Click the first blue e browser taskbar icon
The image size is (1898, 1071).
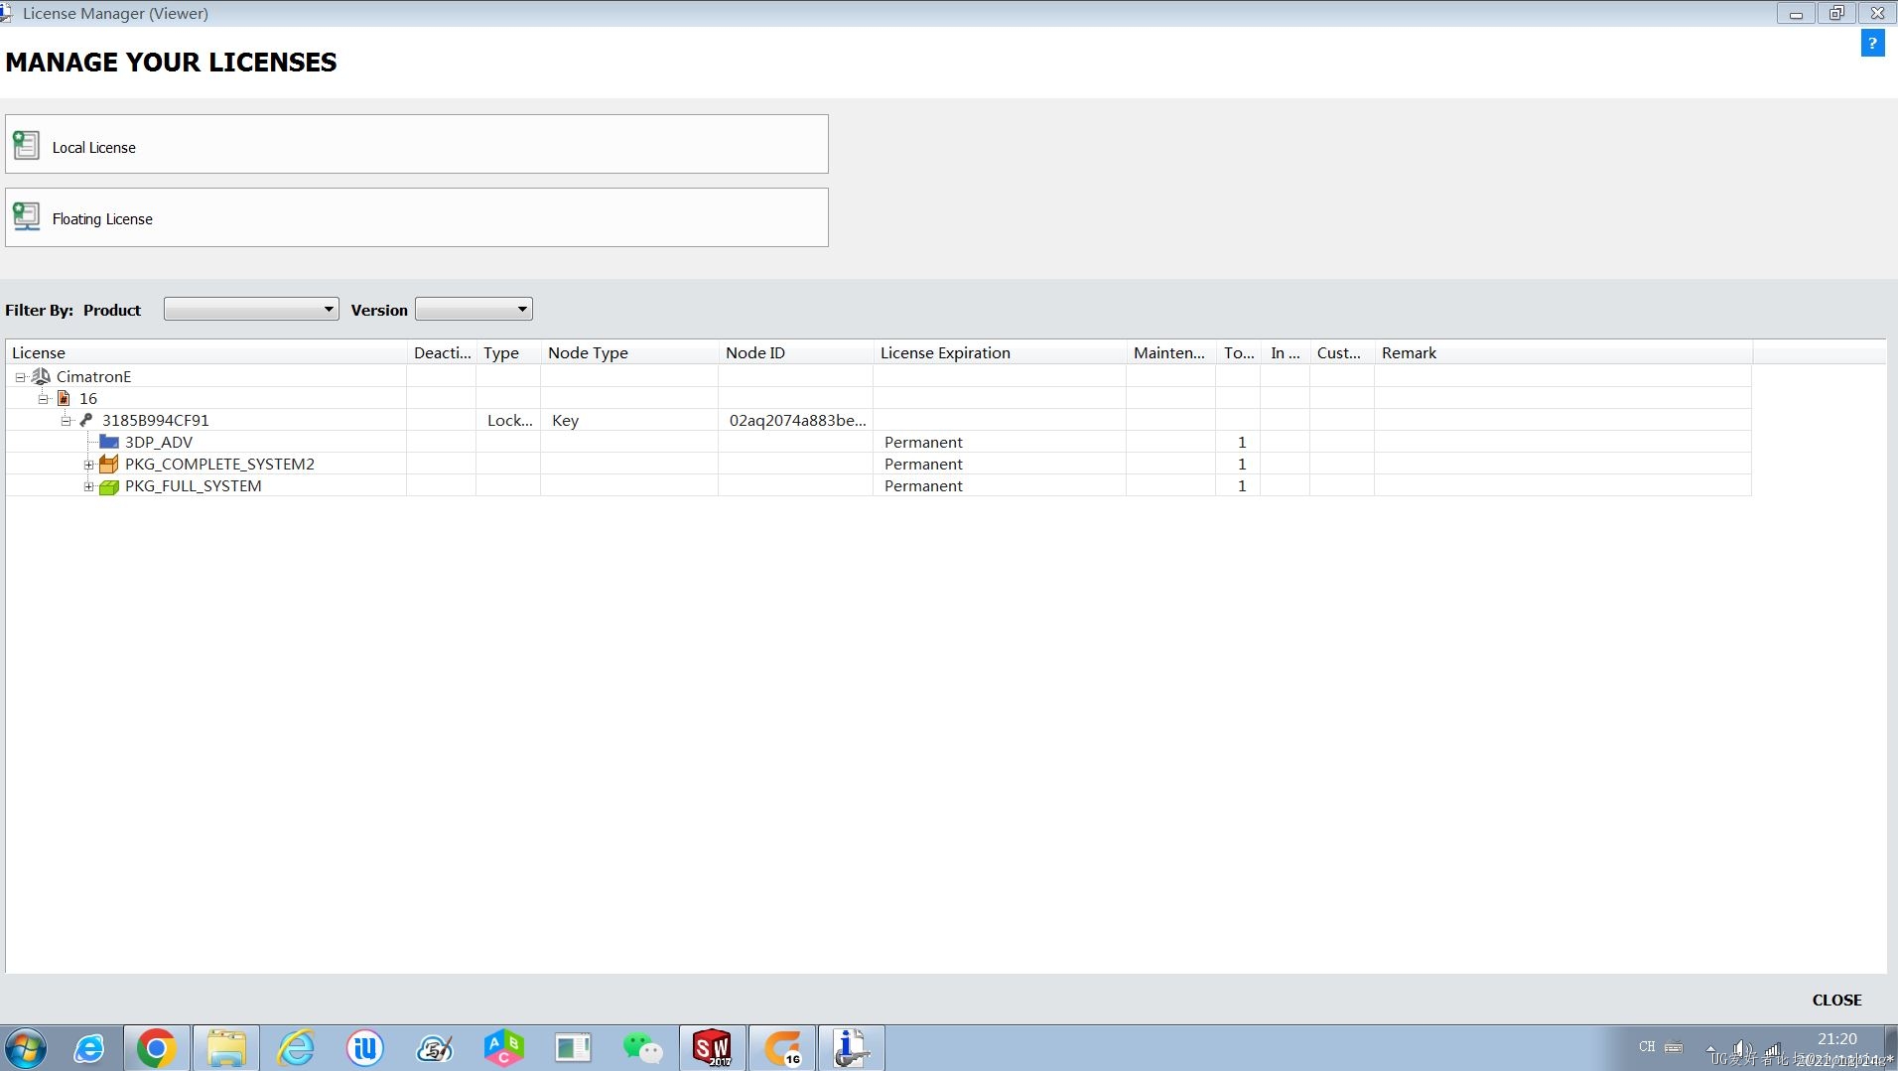click(x=89, y=1048)
